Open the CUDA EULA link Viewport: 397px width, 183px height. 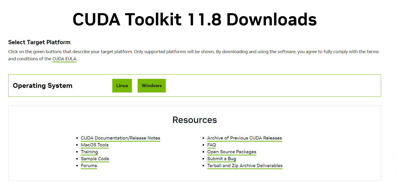(64, 59)
